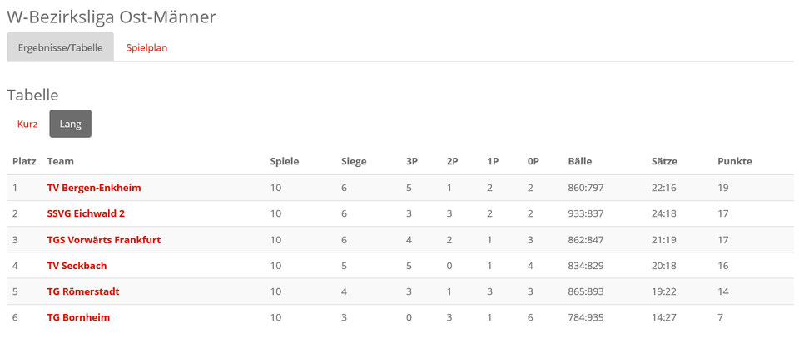Viewport: 799px width, 338px height.
Task: Open TG Bornheim team link
Action: (x=78, y=318)
